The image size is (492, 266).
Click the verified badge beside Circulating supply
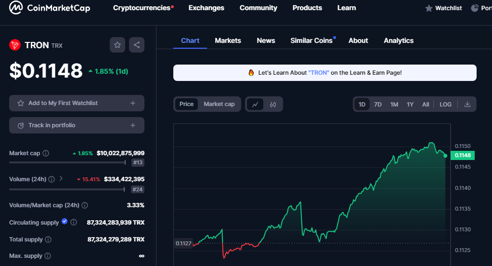65,221
